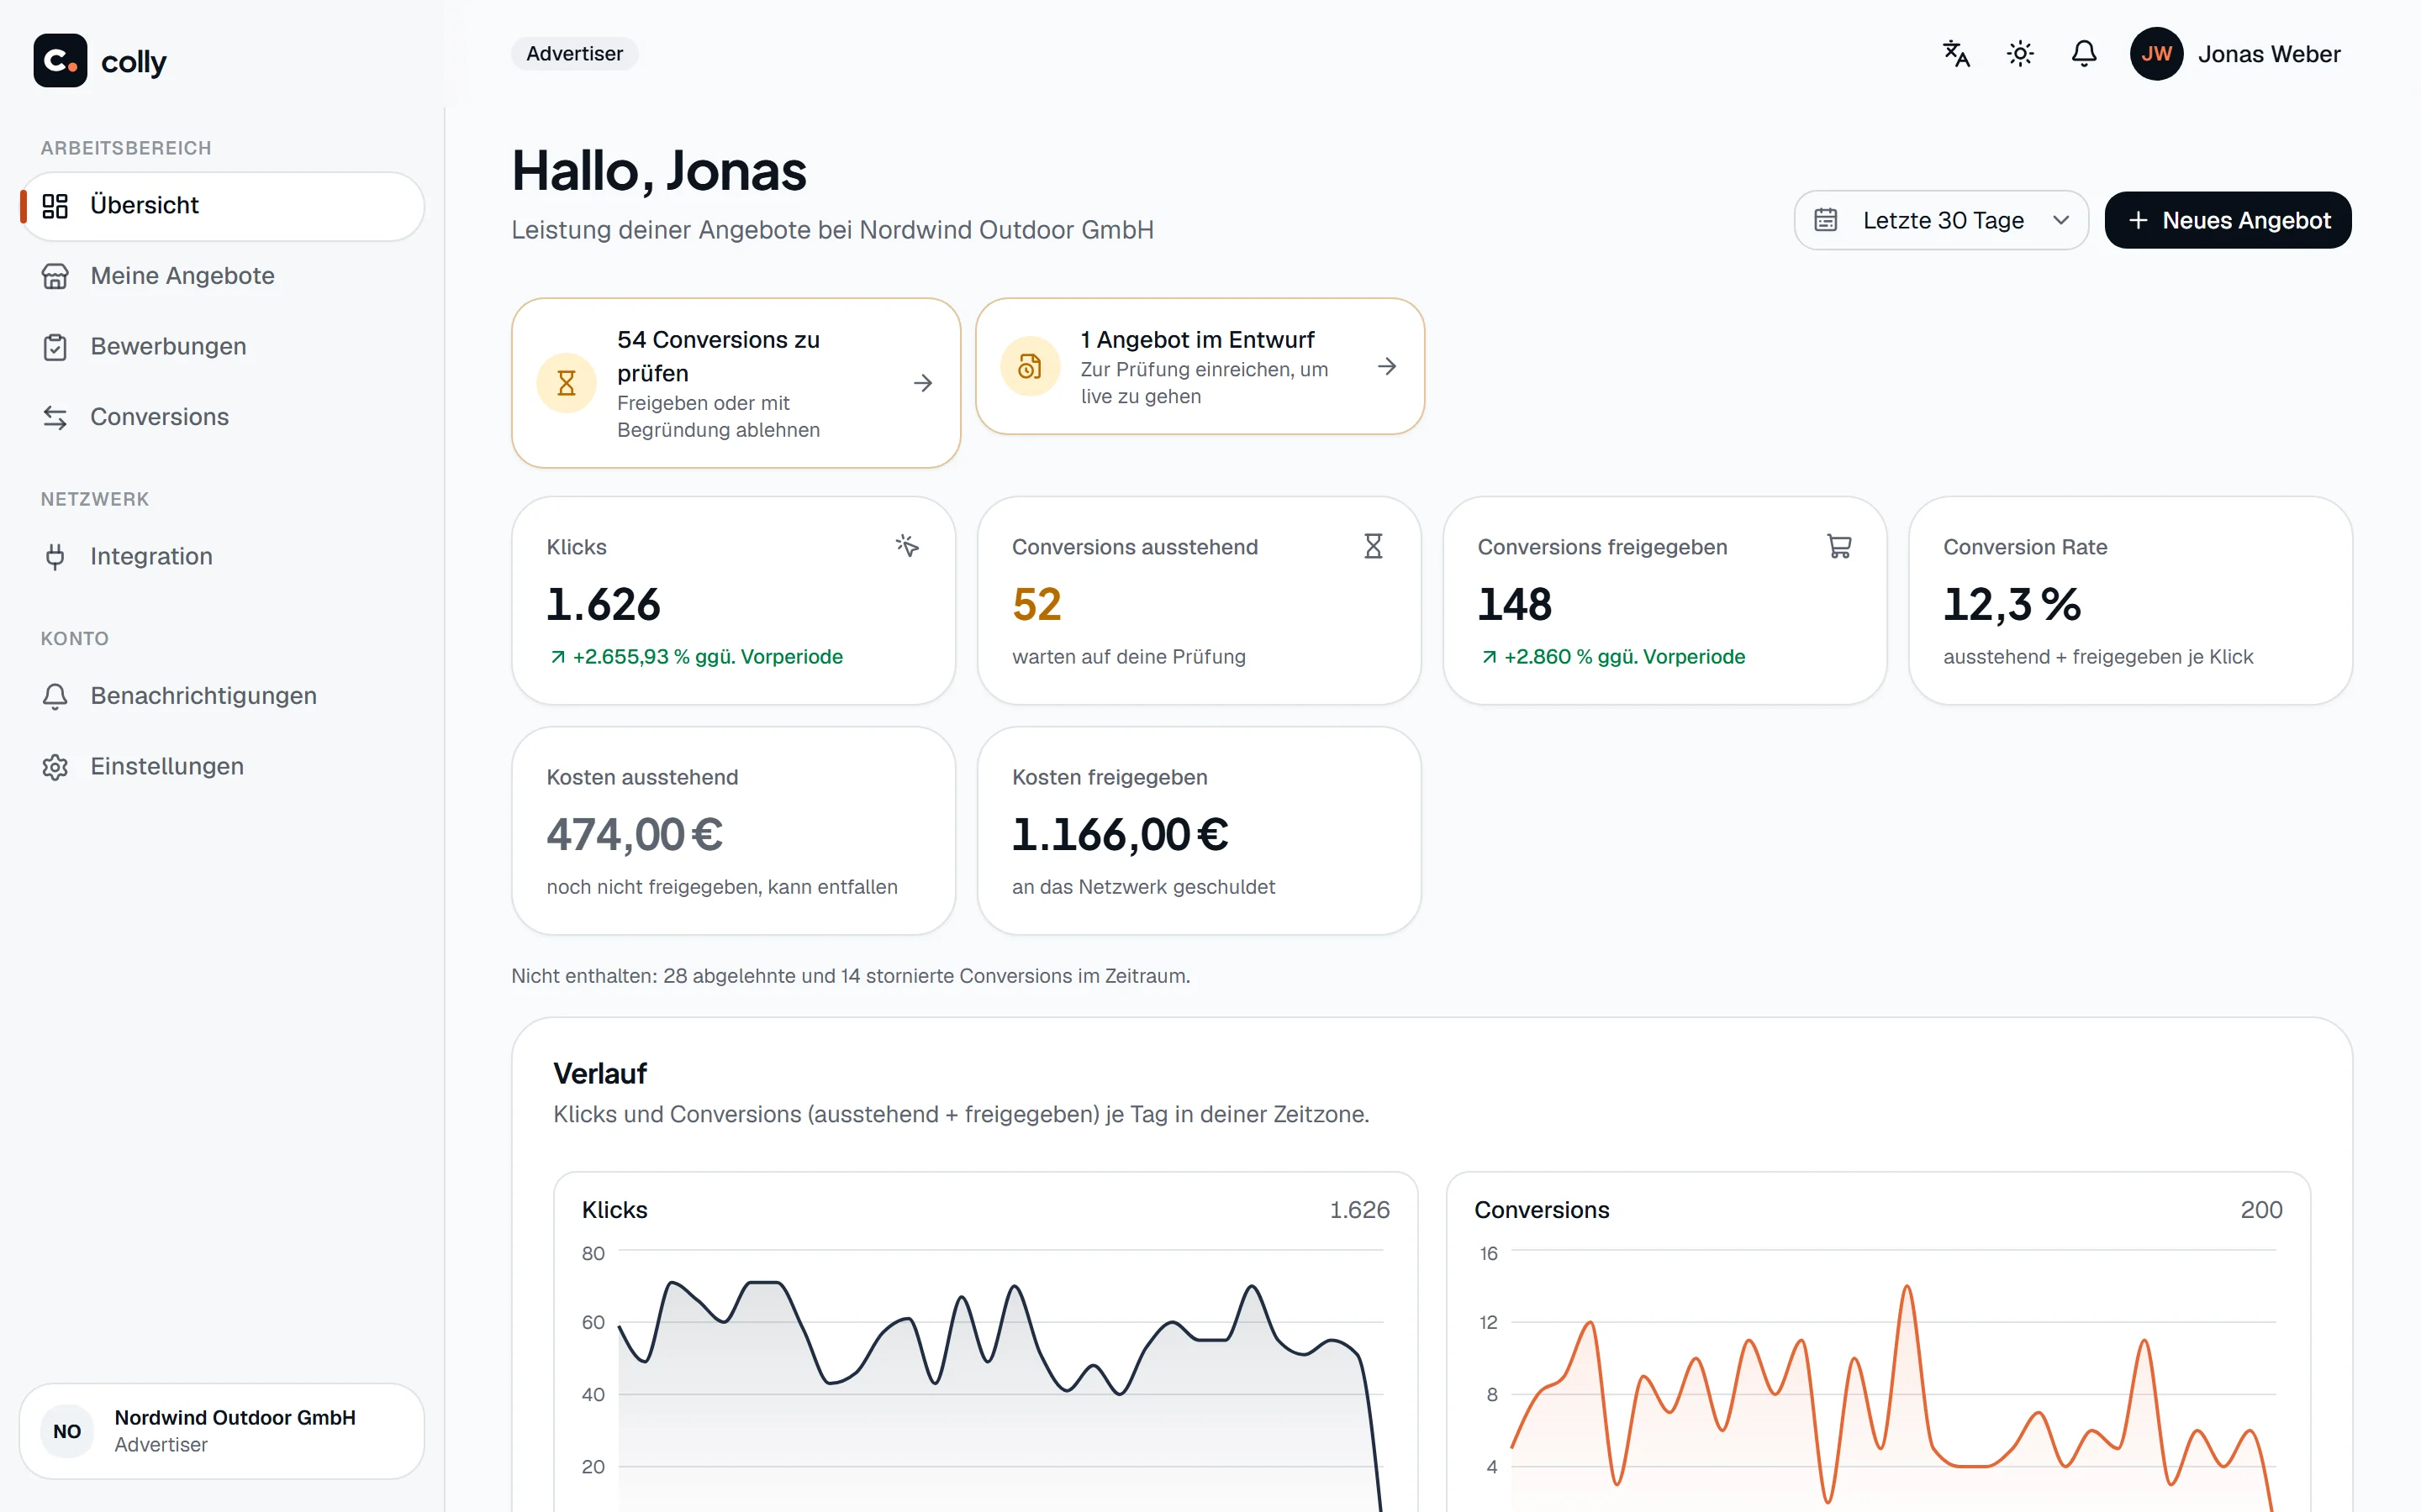Open Benachrichtigungen in the sidebar
The height and width of the screenshot is (1512, 2421).
coord(222,696)
